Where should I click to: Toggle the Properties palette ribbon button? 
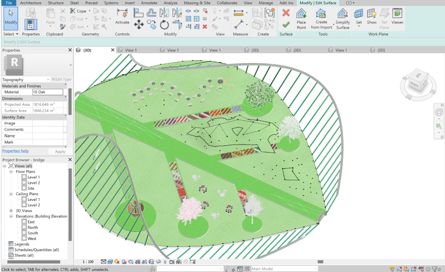point(31,24)
